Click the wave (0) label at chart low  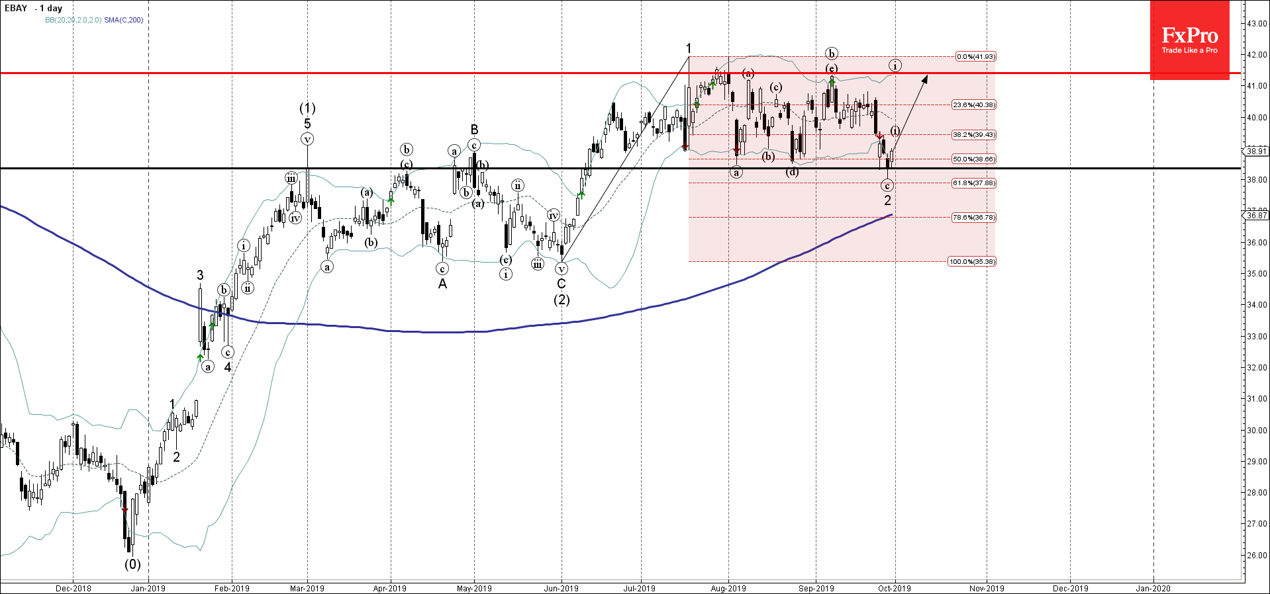click(132, 564)
